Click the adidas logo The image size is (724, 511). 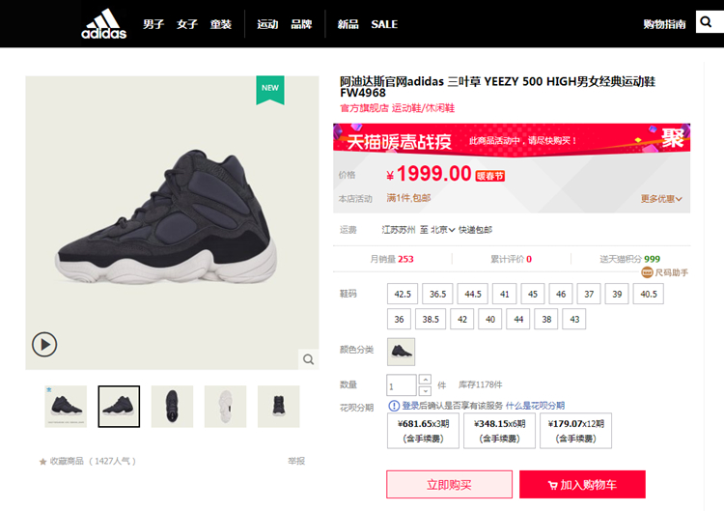click(x=103, y=24)
